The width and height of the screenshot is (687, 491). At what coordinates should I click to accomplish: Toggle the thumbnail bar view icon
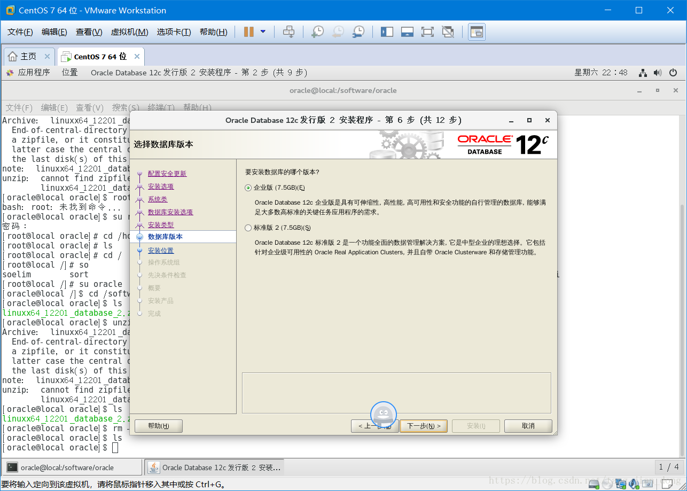click(407, 32)
